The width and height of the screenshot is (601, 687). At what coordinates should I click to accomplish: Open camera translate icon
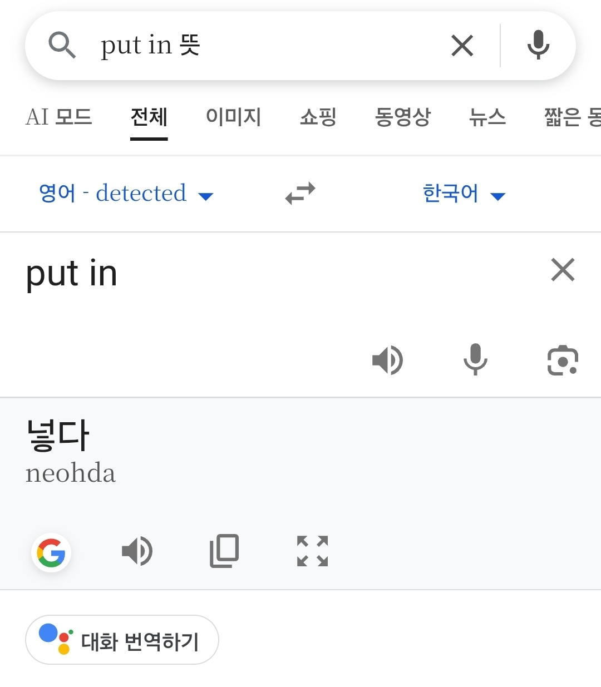click(x=563, y=360)
